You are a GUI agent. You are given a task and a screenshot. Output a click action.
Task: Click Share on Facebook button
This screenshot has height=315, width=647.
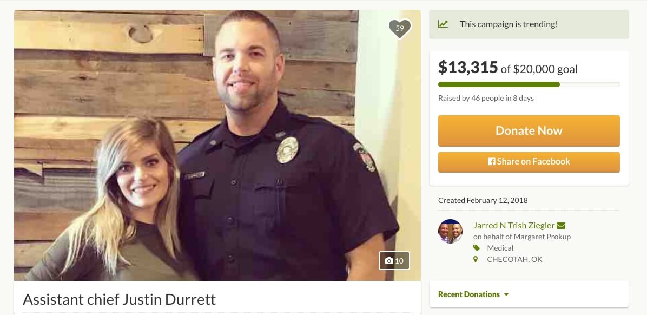(x=529, y=162)
